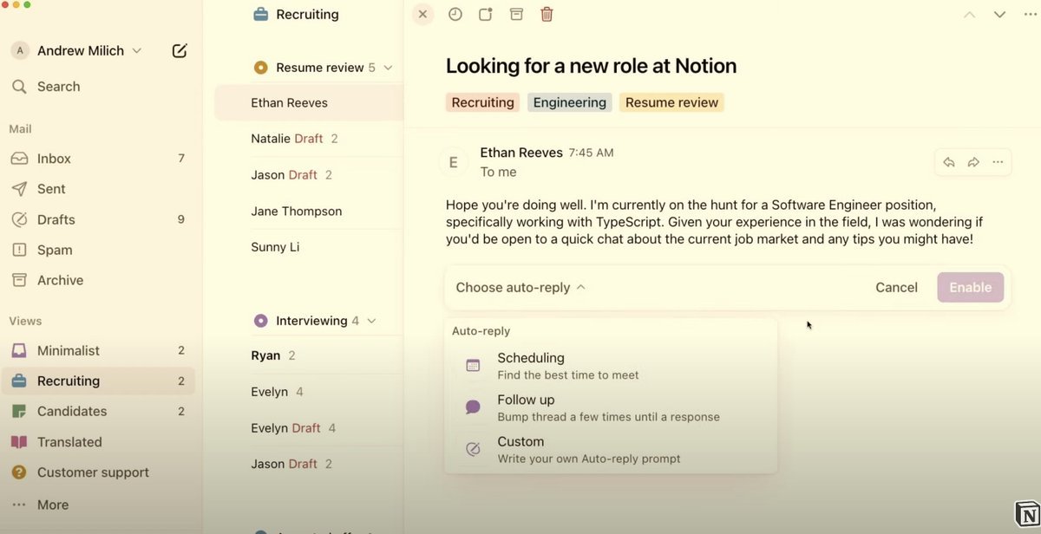Reply to Ethan Reeves with the reply arrow
Screen dimensions: 1041x534
click(x=949, y=162)
